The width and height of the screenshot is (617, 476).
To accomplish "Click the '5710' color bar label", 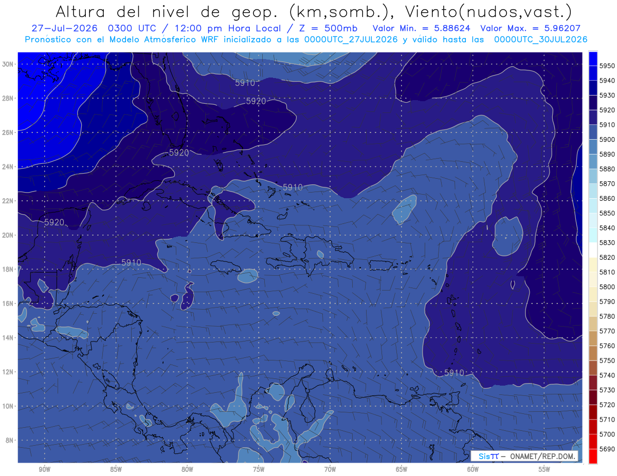I will click(x=607, y=420).
